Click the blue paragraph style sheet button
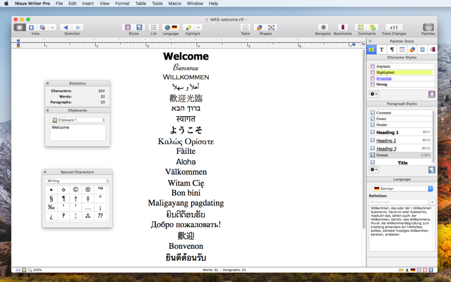 tap(432, 170)
